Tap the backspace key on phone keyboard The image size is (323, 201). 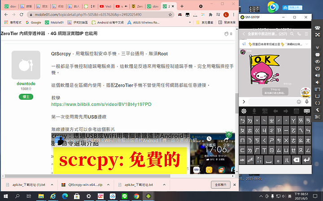coord(297,160)
